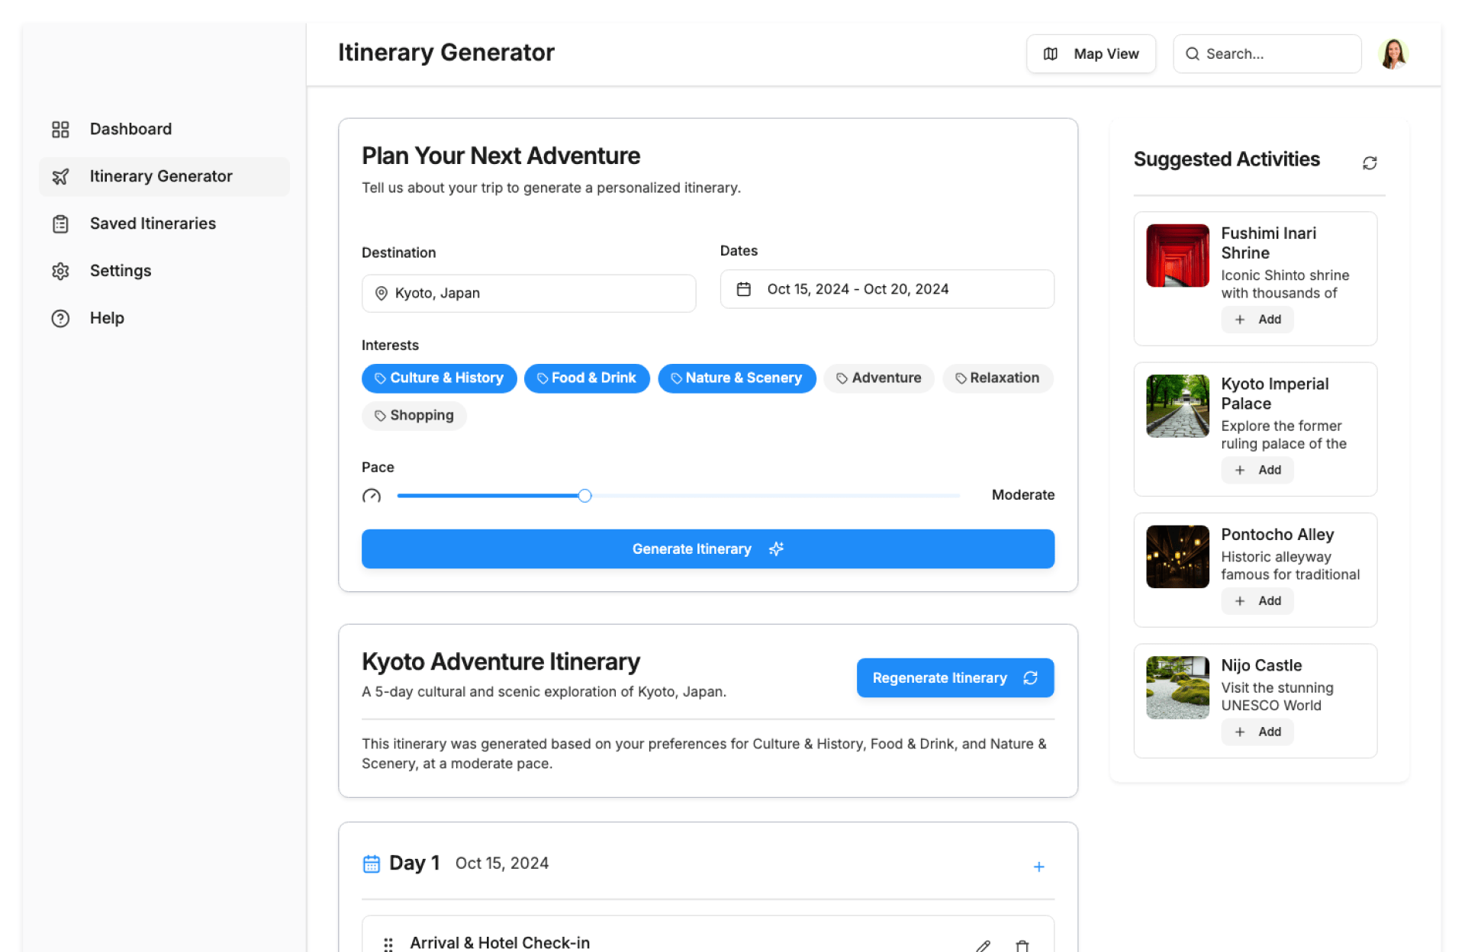Click the plus icon for Day 1
The width and height of the screenshot is (1465, 952).
click(x=1038, y=867)
